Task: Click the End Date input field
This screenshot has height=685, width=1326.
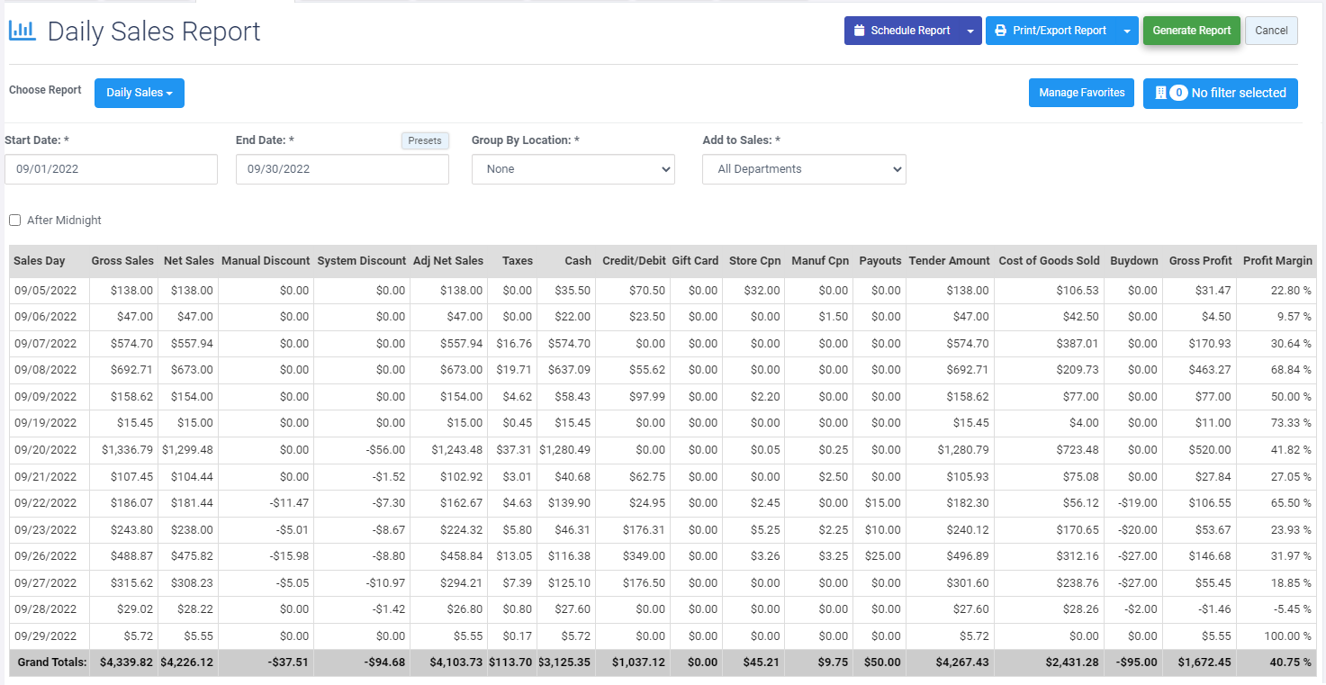Action: pos(342,168)
